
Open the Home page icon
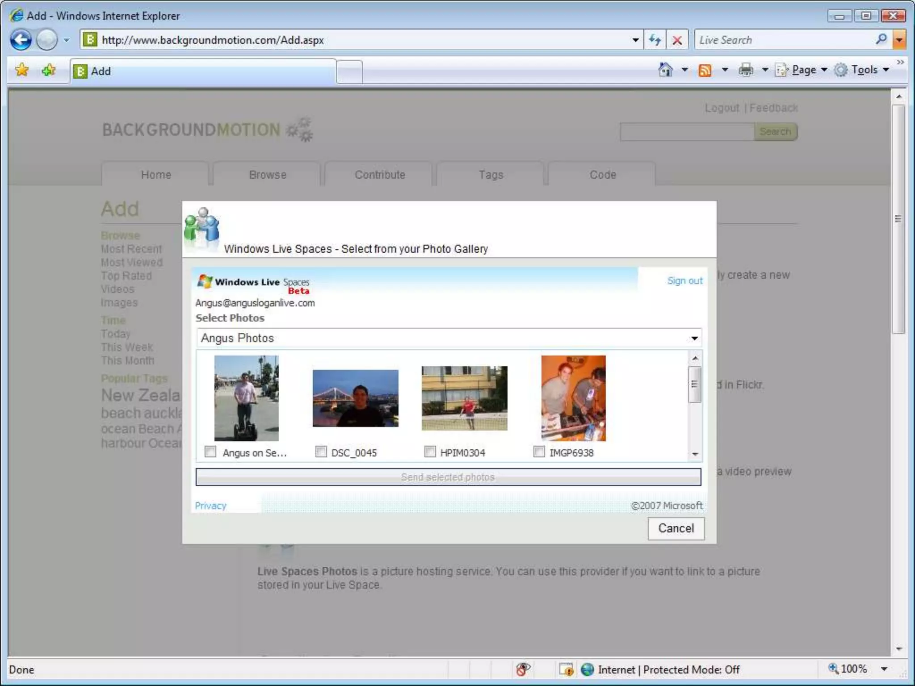[x=666, y=70]
